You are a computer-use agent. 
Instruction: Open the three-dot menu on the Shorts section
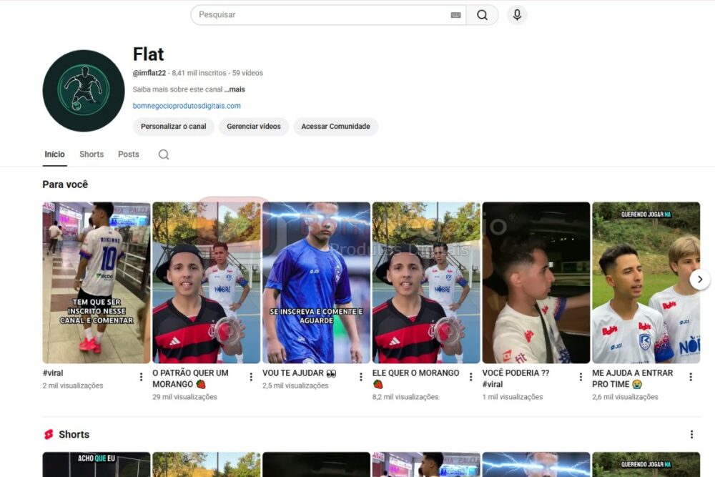pyautogui.click(x=691, y=434)
